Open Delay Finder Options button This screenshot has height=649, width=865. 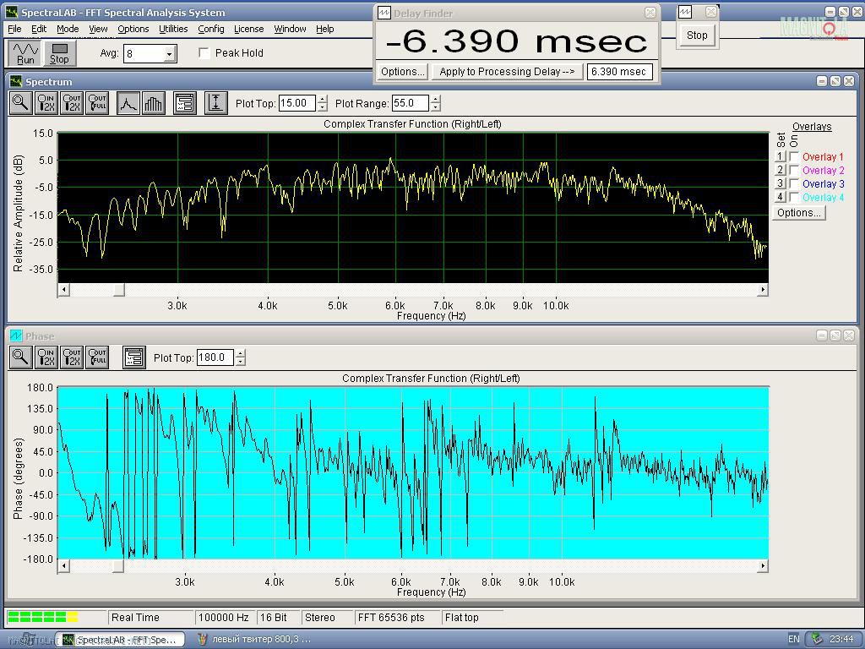[x=403, y=72]
